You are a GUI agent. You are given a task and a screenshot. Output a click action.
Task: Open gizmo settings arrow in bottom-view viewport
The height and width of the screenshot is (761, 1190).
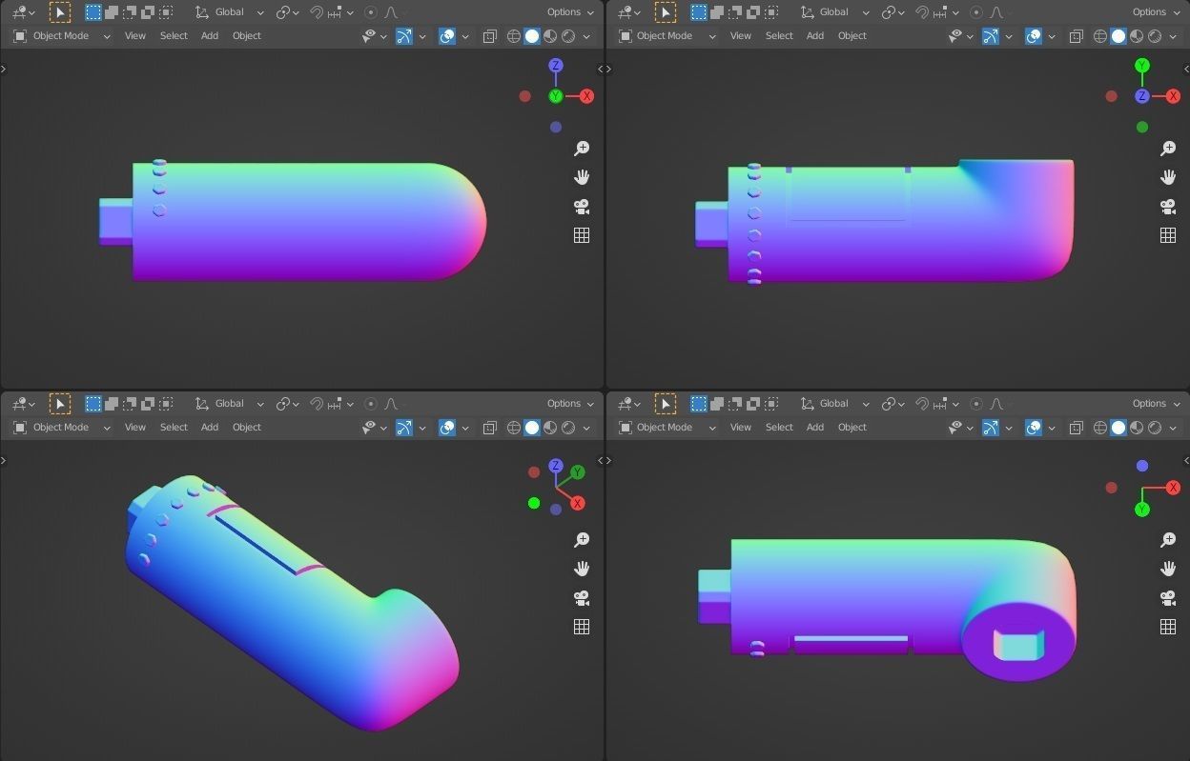point(1009,428)
